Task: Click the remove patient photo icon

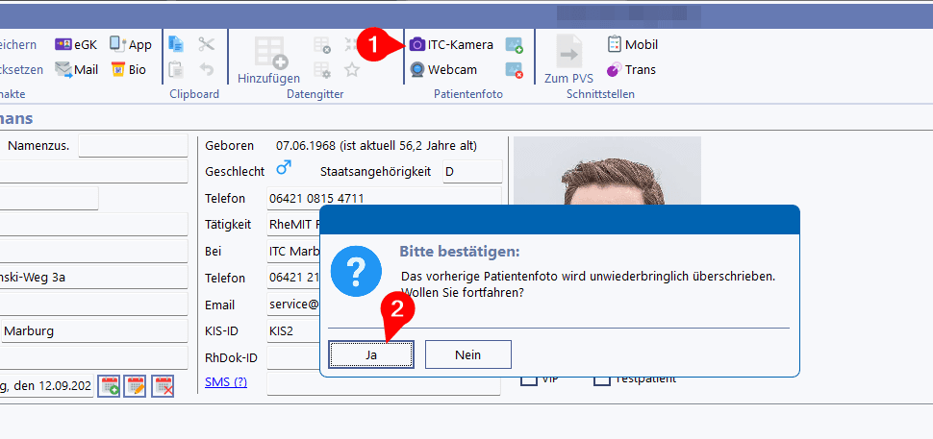Action: click(x=515, y=70)
